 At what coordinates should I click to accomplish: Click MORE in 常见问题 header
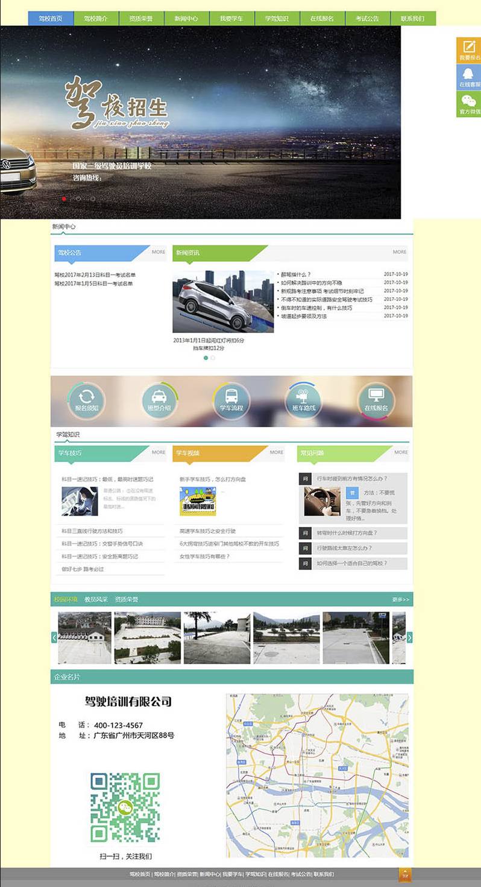(401, 452)
